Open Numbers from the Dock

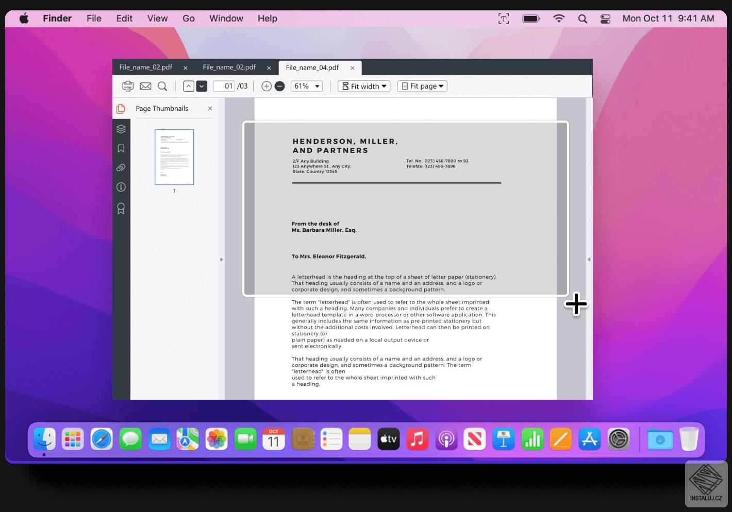pyautogui.click(x=532, y=439)
